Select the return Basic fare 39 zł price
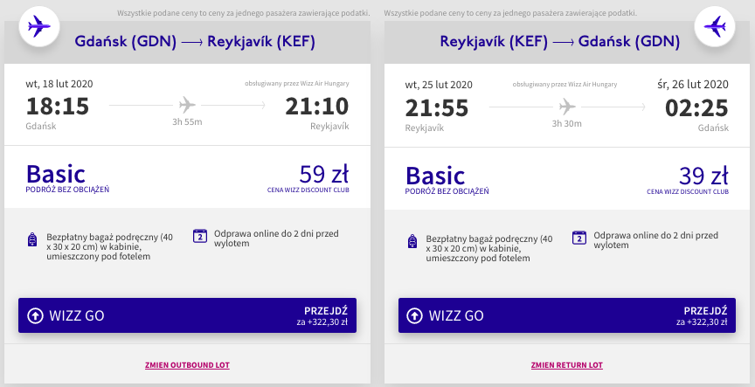The image size is (755, 387). point(703,176)
